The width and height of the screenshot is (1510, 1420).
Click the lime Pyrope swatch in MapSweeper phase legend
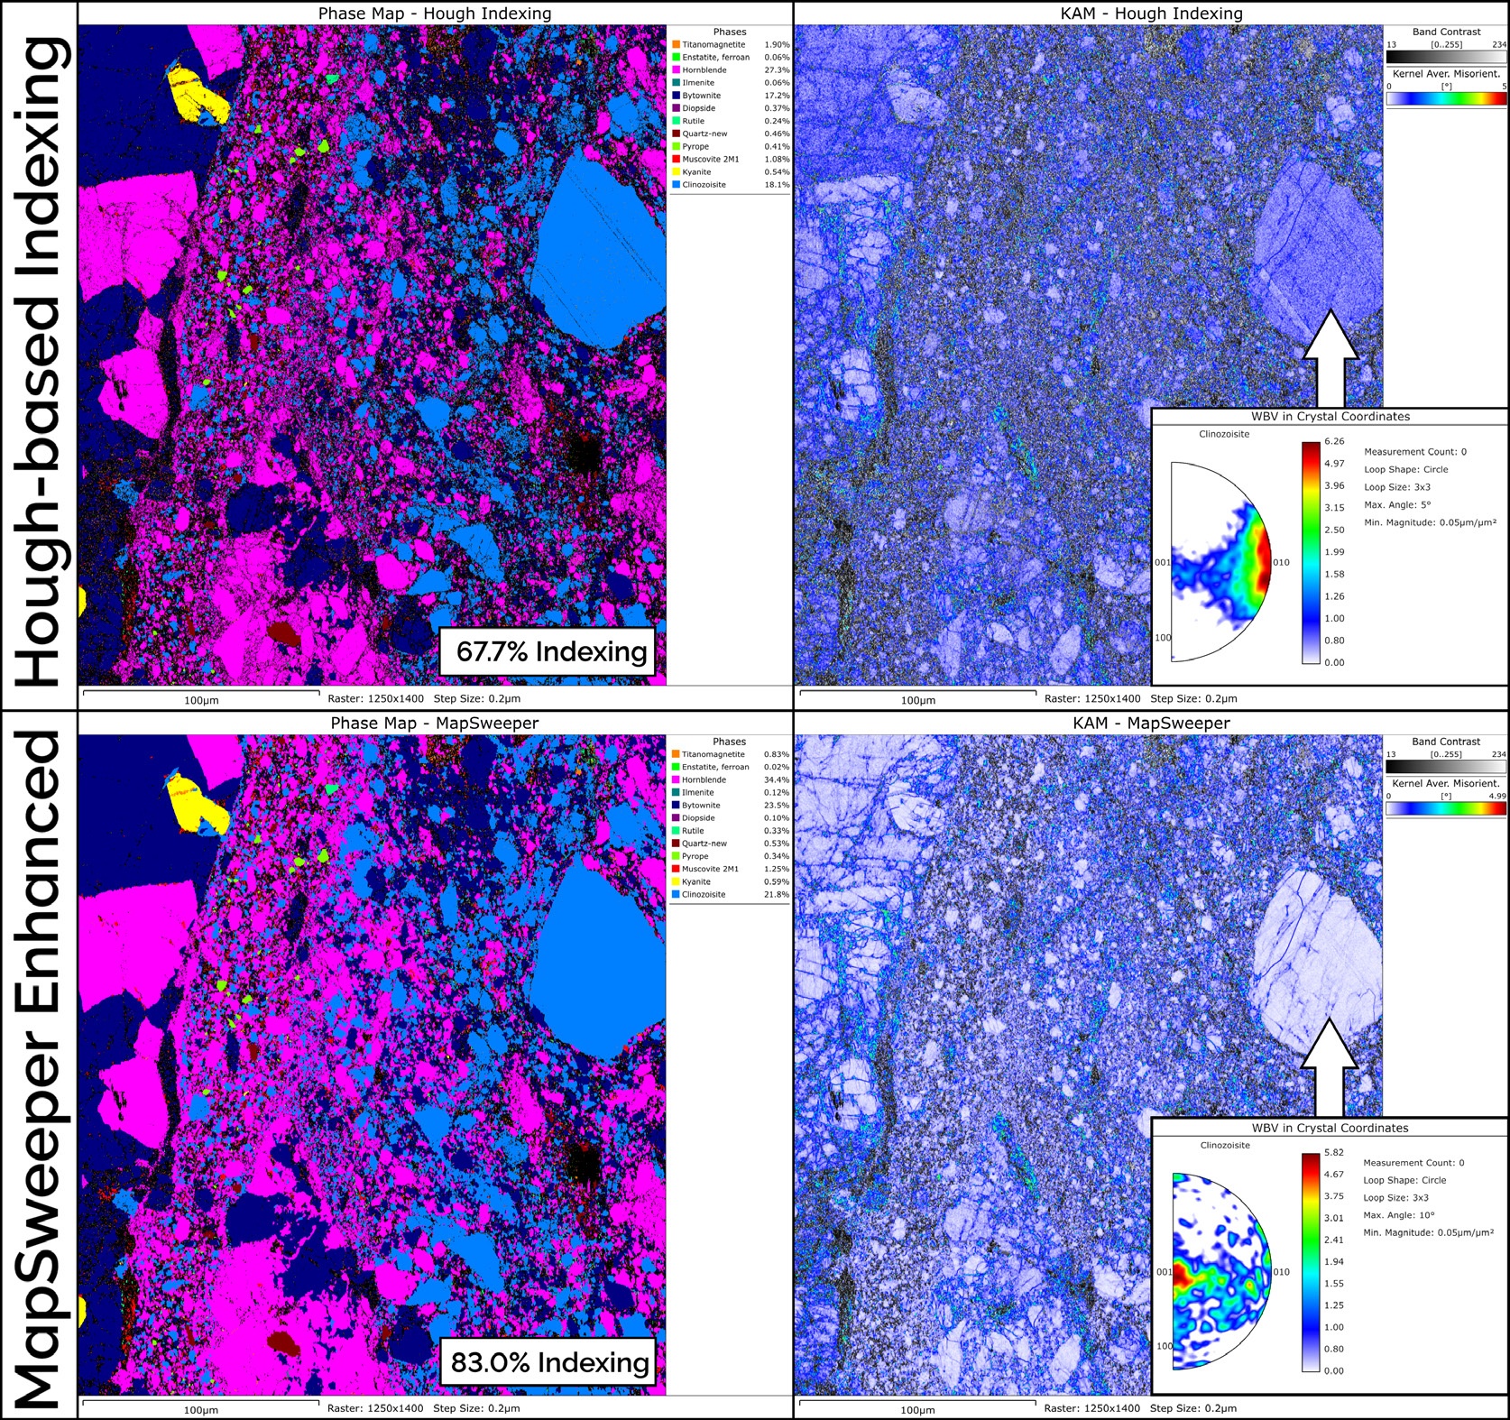pos(676,856)
